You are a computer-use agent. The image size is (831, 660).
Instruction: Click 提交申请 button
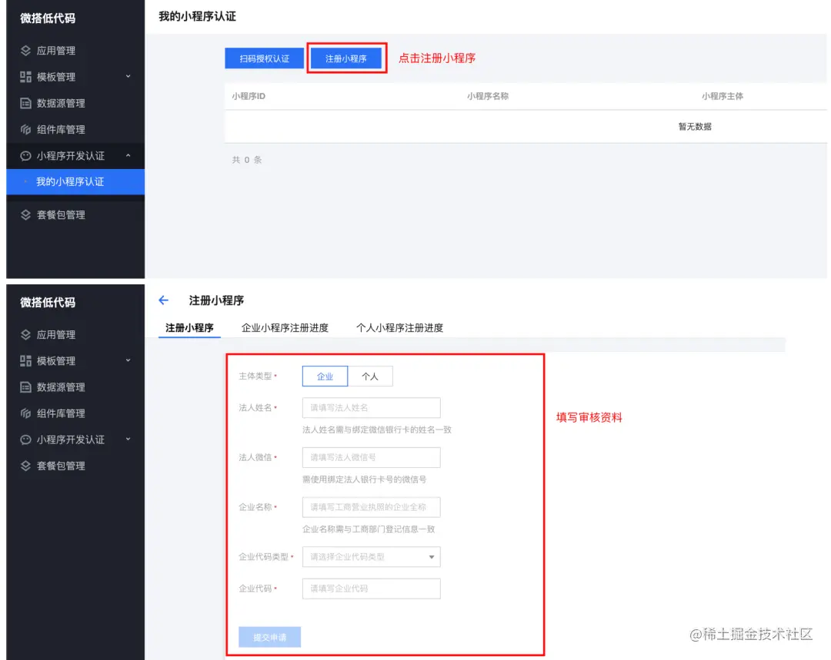point(270,637)
